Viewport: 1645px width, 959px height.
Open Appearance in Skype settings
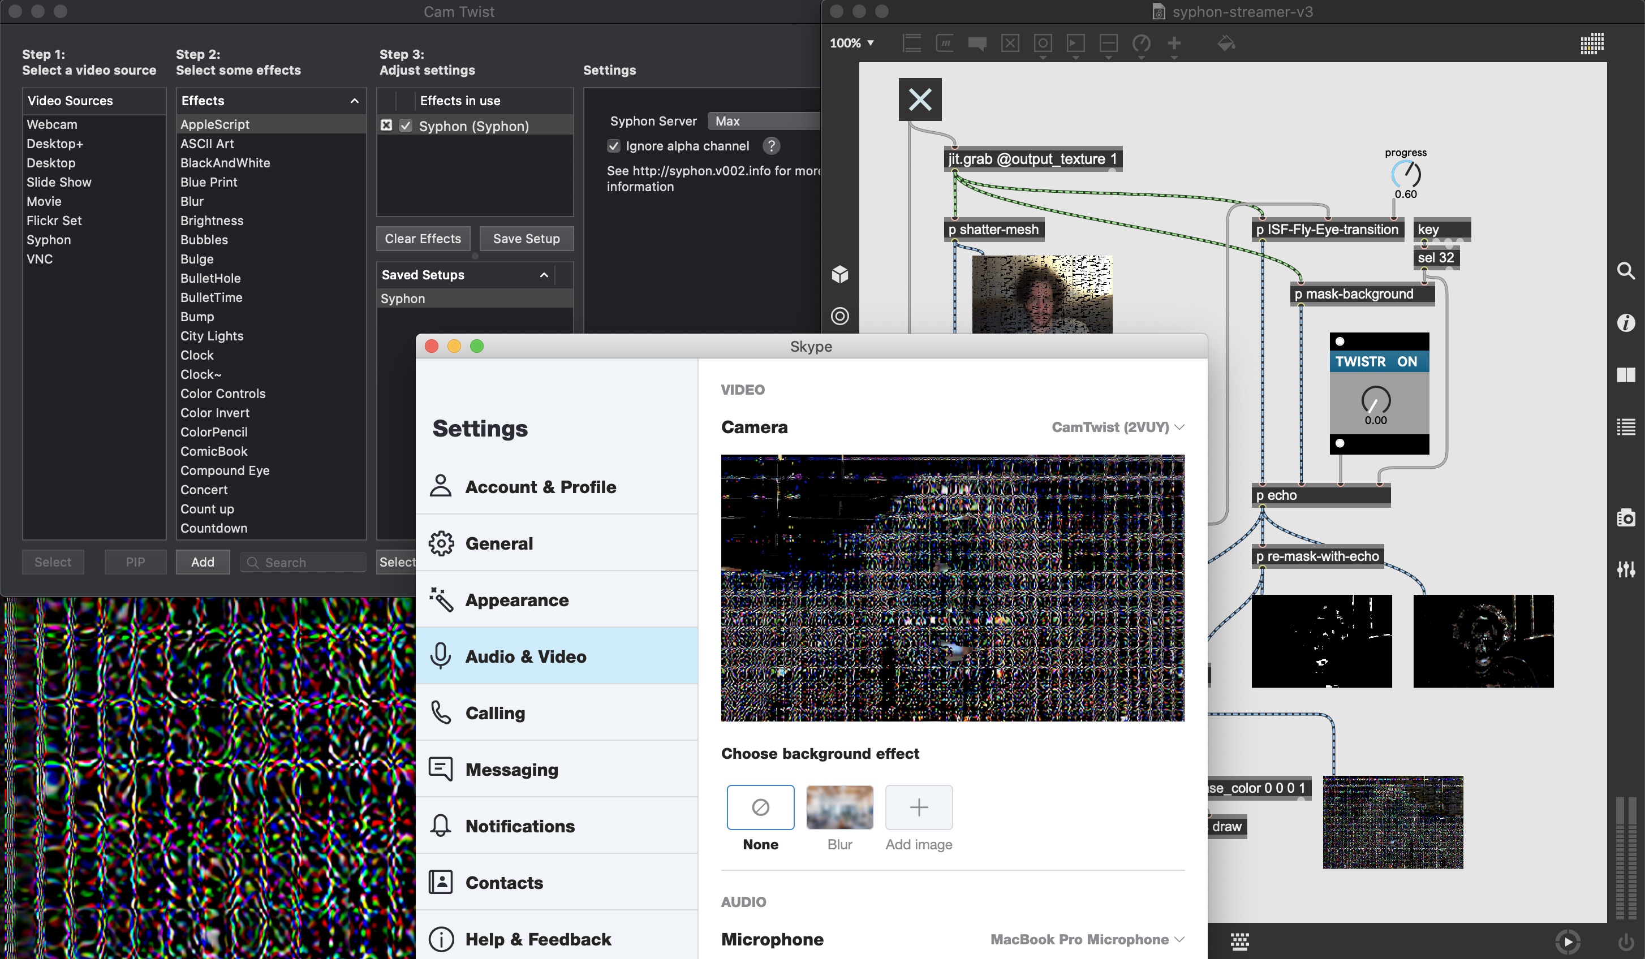[557, 599]
